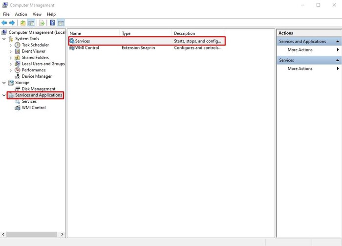342x246 pixels.
Task: Click the Forward arrow toolbar icon
Action: point(12,22)
